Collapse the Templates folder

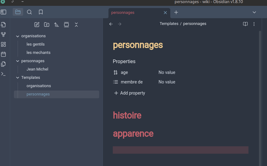coord(18,78)
